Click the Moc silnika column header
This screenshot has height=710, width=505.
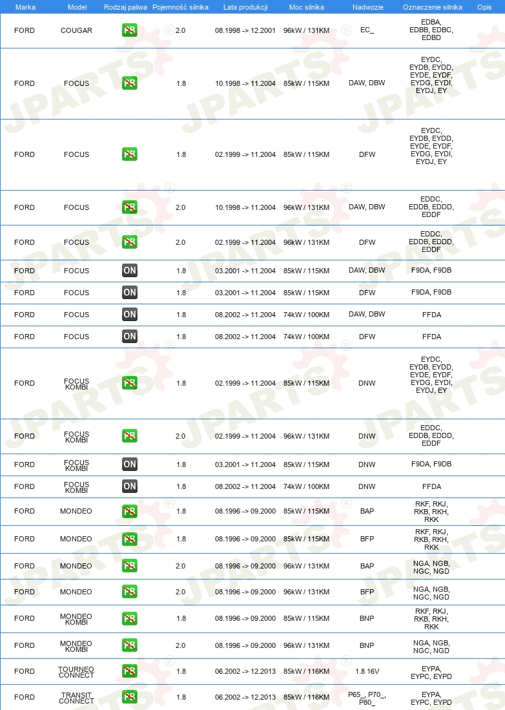[x=306, y=7]
